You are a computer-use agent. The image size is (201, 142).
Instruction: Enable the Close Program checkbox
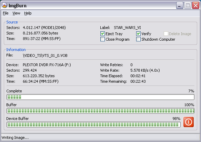(x=102, y=39)
